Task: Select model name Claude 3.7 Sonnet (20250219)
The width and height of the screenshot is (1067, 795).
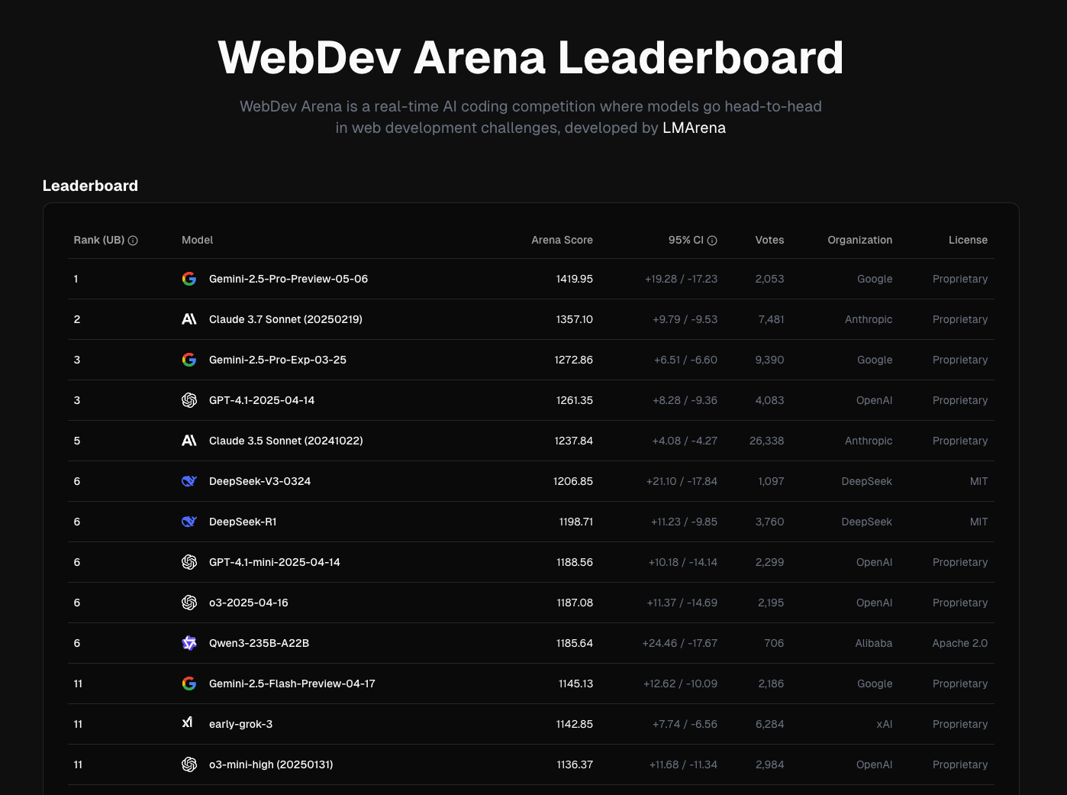Action: pos(285,319)
